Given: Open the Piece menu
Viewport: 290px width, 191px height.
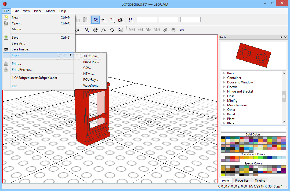Looking at the screenshot, I should point(38,11).
